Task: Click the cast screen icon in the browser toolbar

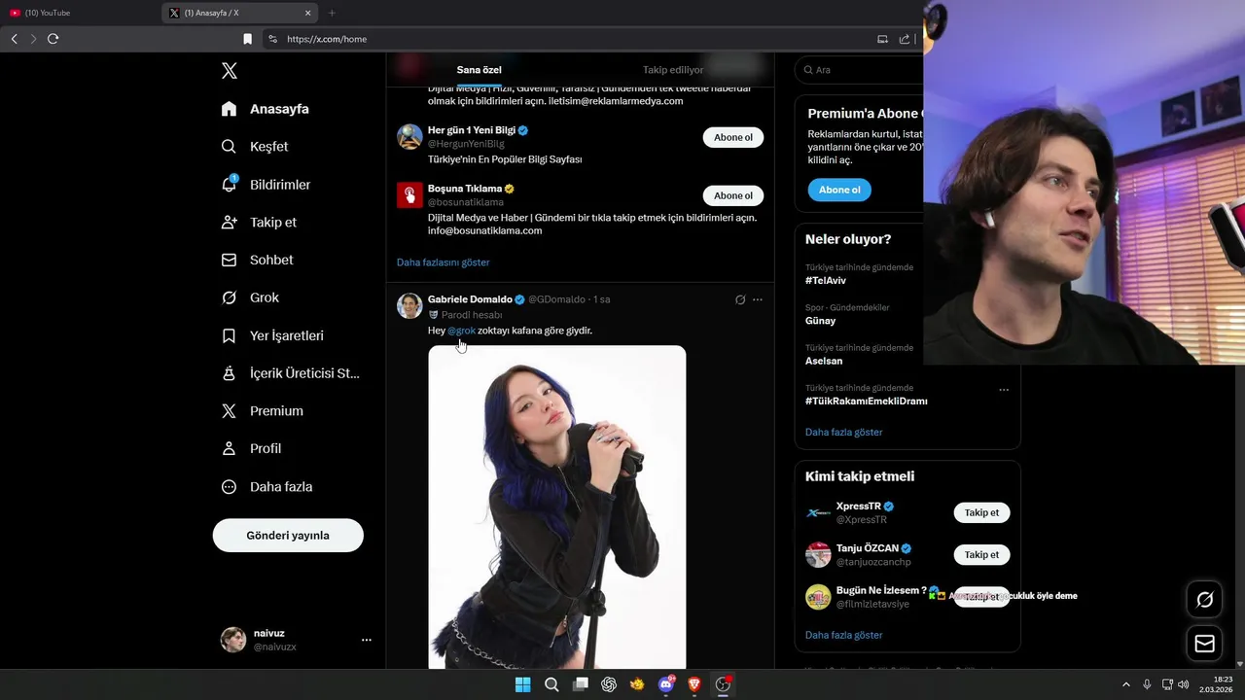Action: pyautogui.click(x=882, y=39)
